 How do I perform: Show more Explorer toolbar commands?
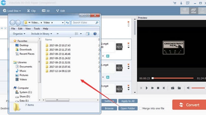[58, 34]
